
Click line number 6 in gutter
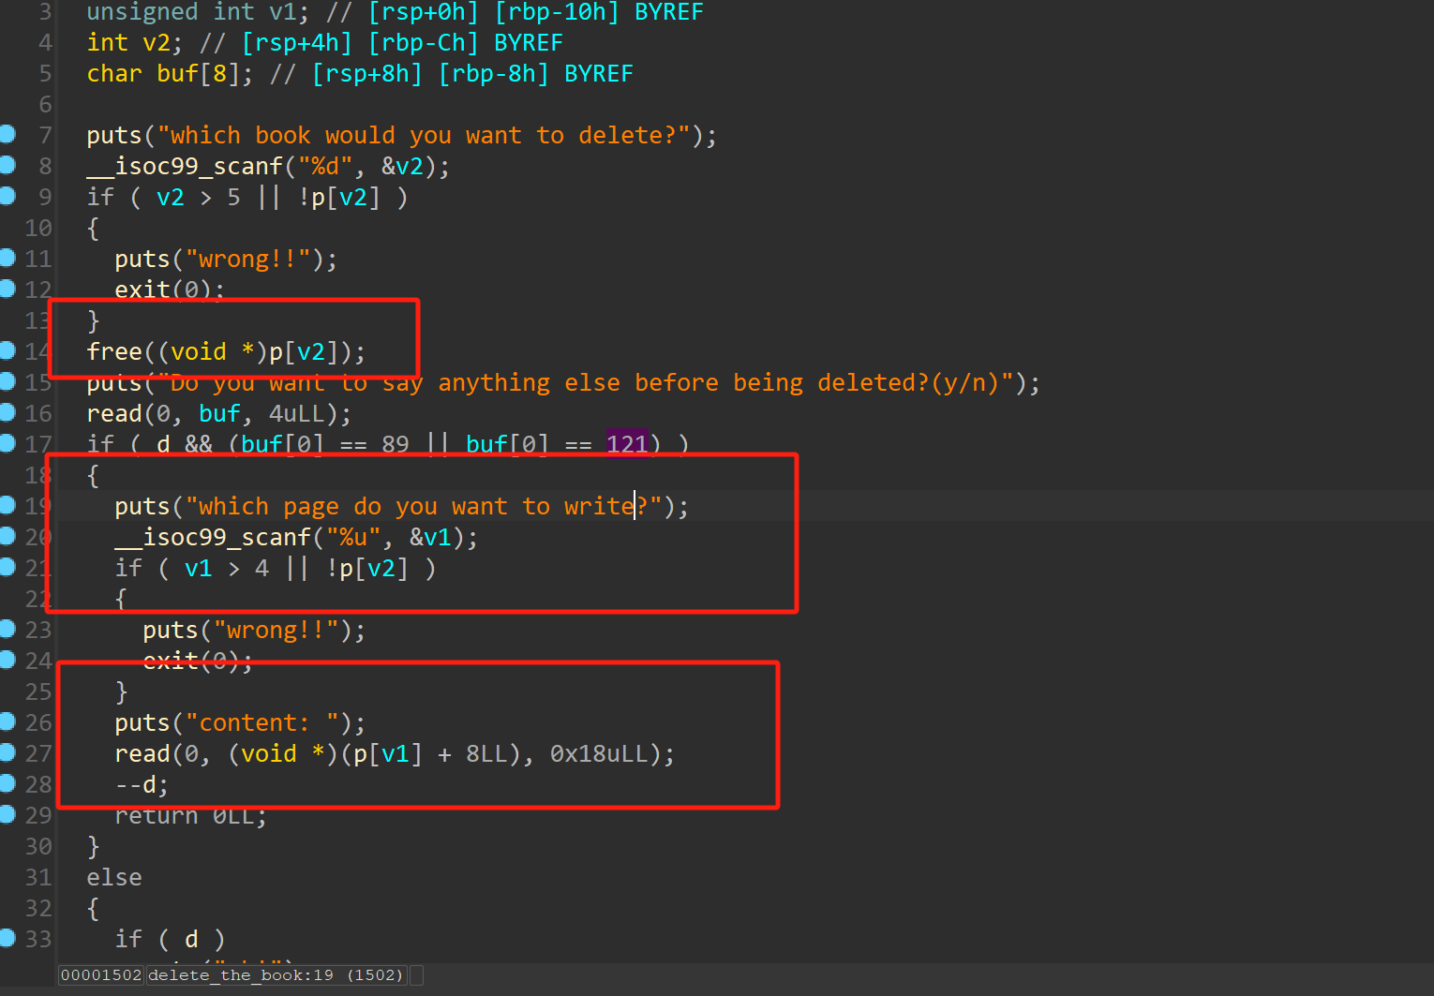click(x=45, y=105)
